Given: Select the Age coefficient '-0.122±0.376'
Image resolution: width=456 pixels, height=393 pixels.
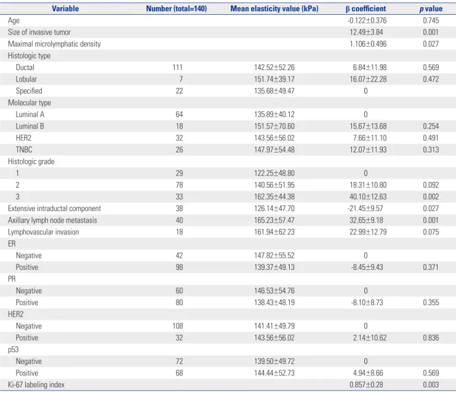Looking at the screenshot, I should click(367, 21).
